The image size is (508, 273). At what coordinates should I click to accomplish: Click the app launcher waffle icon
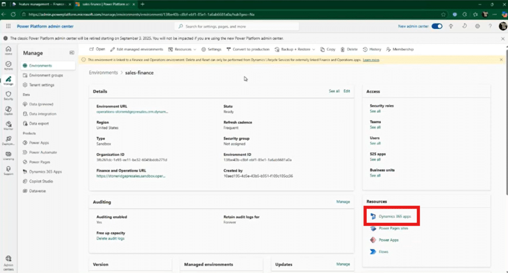[8, 26]
